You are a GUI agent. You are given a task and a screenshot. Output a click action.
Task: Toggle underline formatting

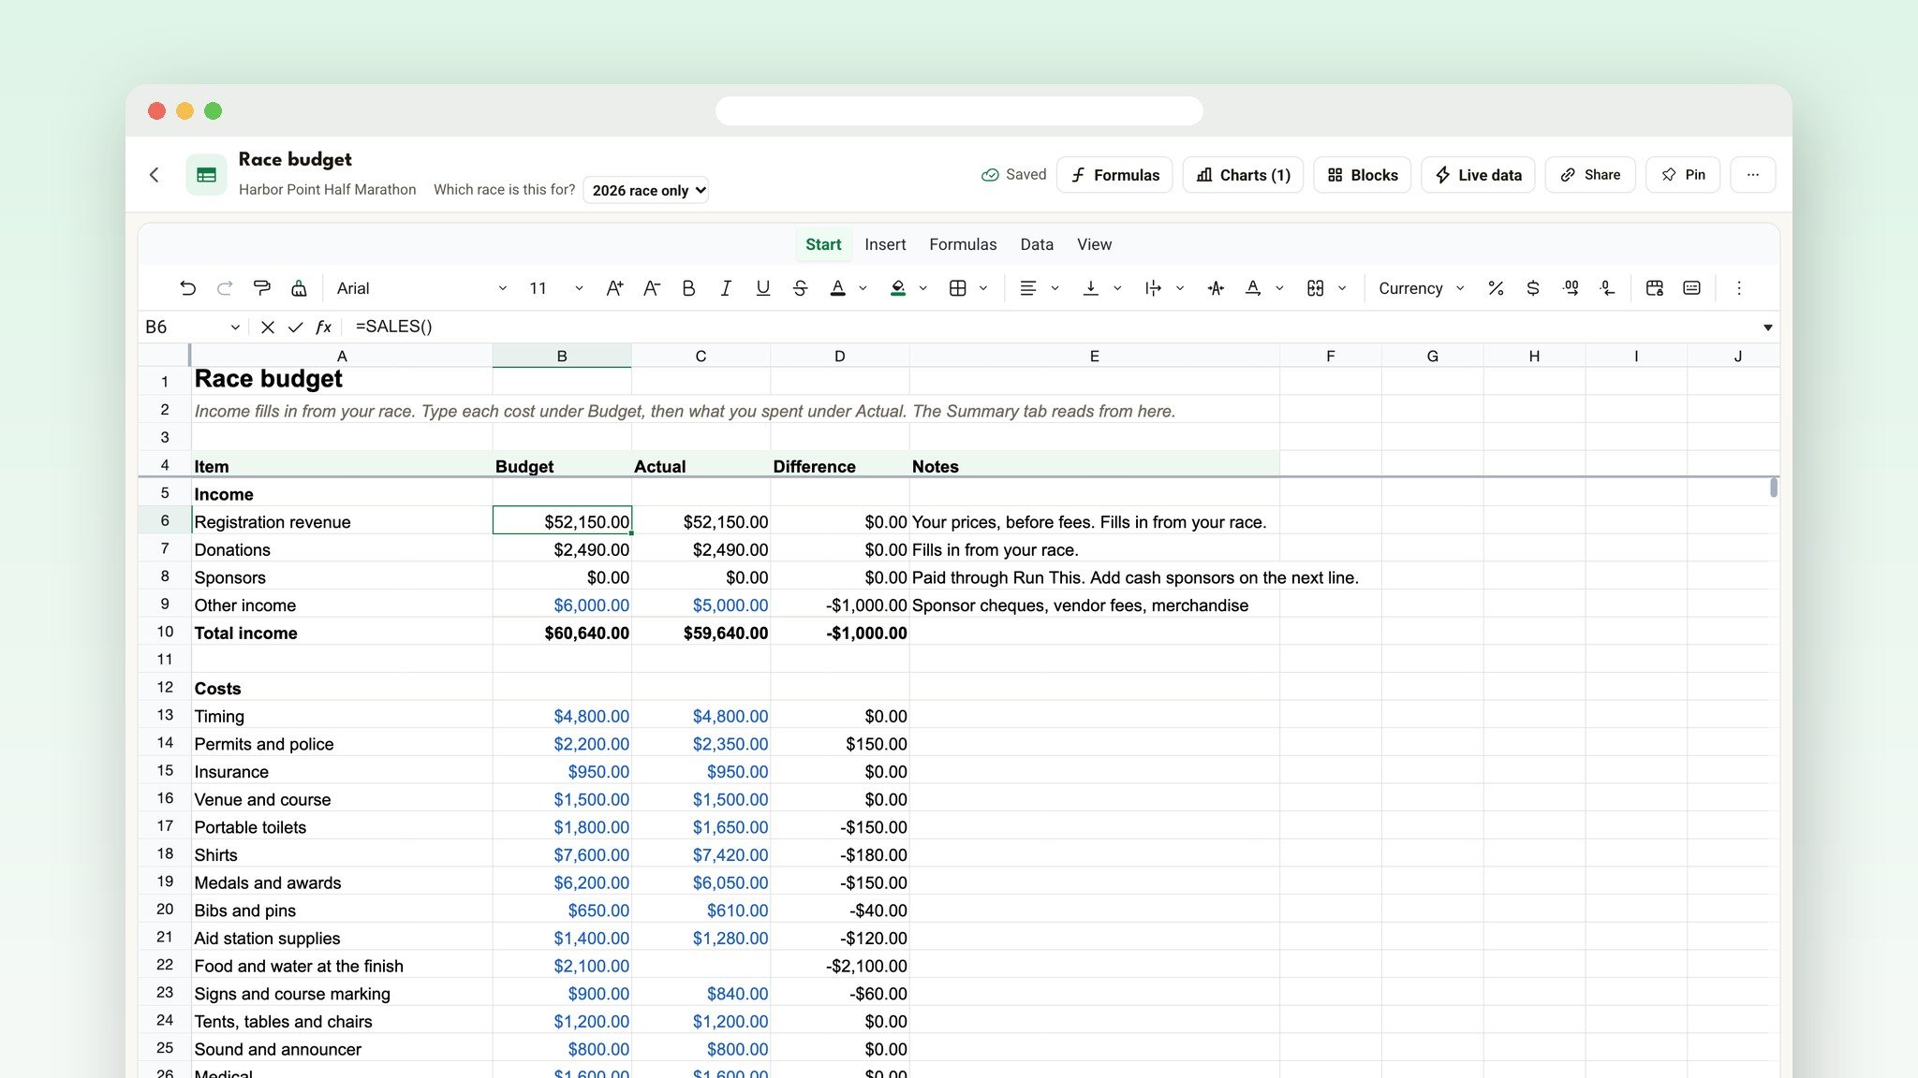(763, 288)
